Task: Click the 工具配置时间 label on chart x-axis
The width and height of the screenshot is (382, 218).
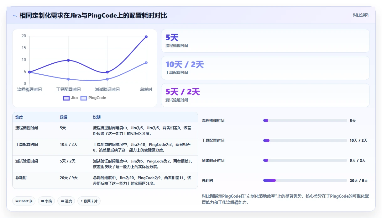Action: [68, 90]
